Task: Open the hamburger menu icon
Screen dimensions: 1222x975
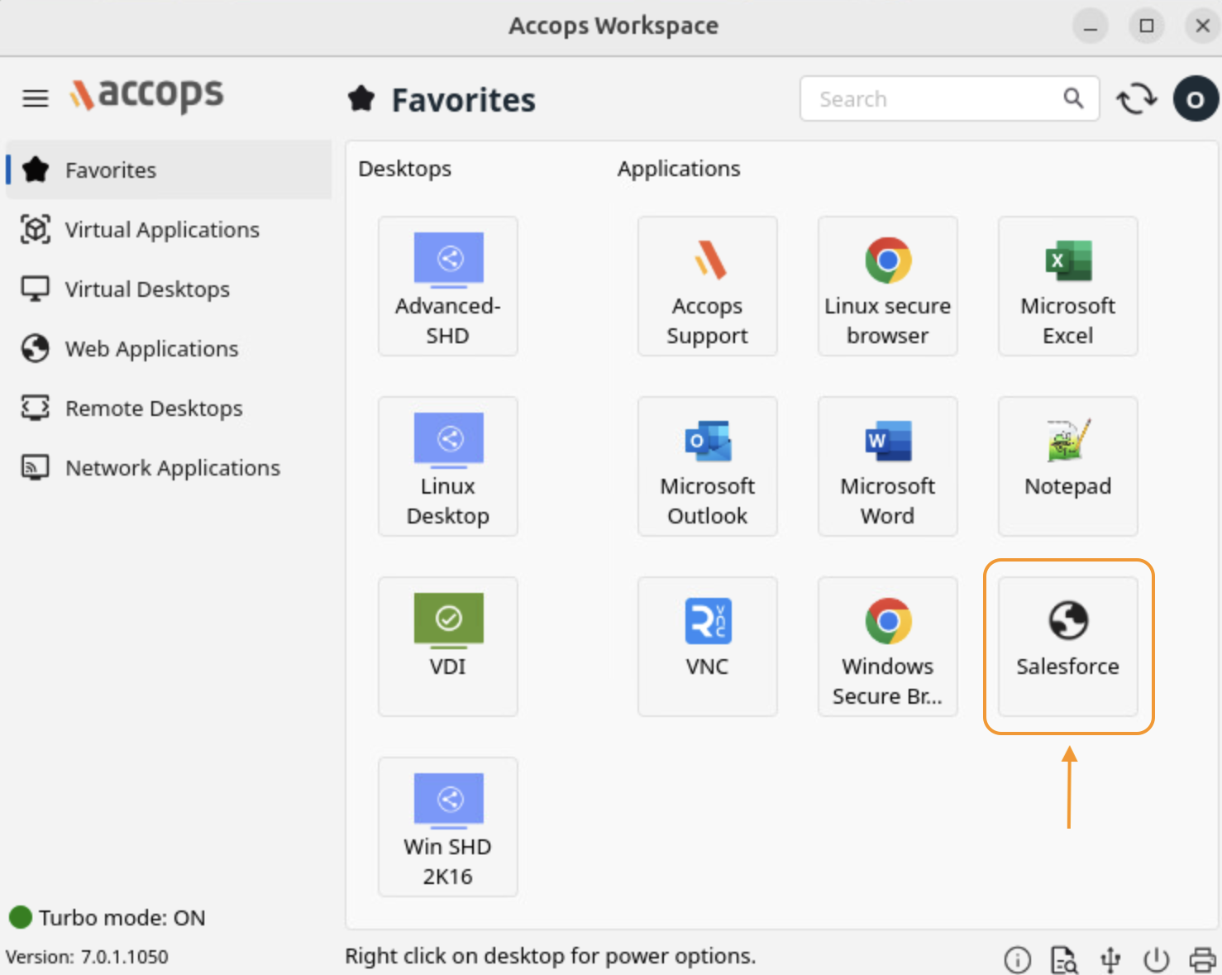Action: (x=35, y=99)
